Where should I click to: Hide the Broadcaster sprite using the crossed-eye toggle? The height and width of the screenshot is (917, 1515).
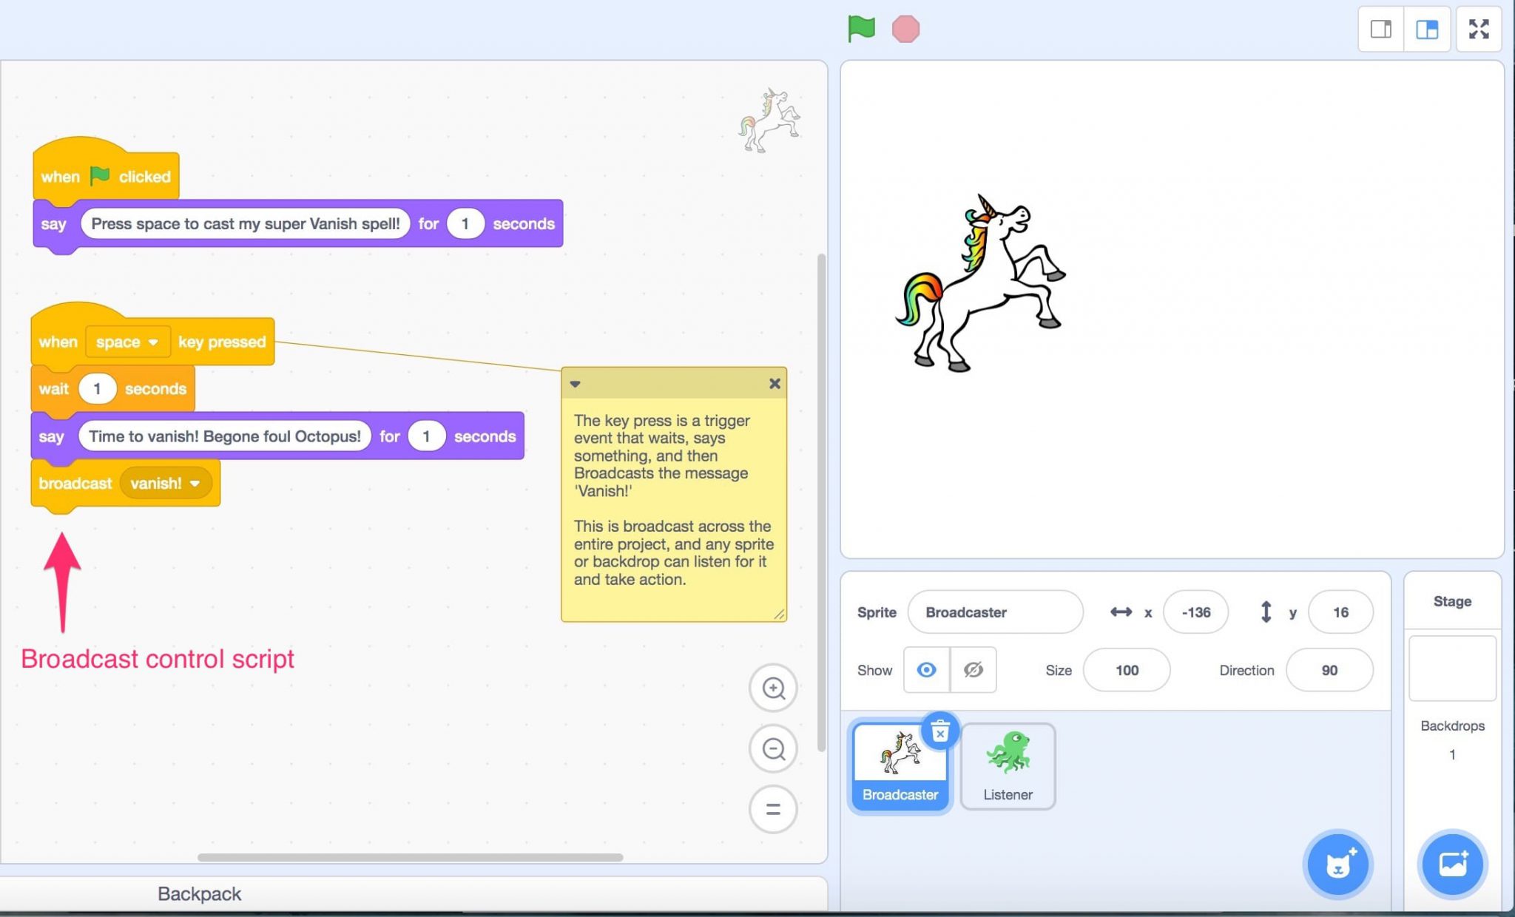(x=974, y=670)
